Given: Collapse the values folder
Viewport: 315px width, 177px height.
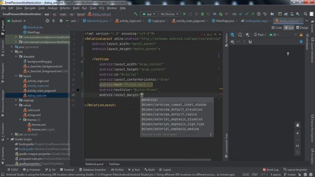Looking at the screenshot, I should point(16,105).
